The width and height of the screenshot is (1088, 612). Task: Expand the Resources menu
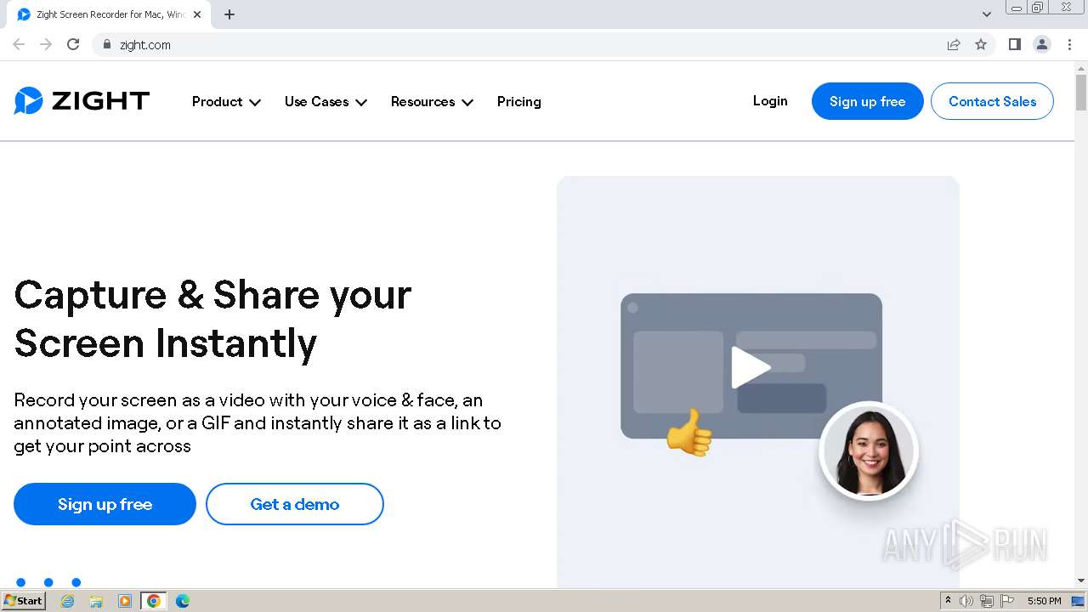pyautogui.click(x=432, y=101)
